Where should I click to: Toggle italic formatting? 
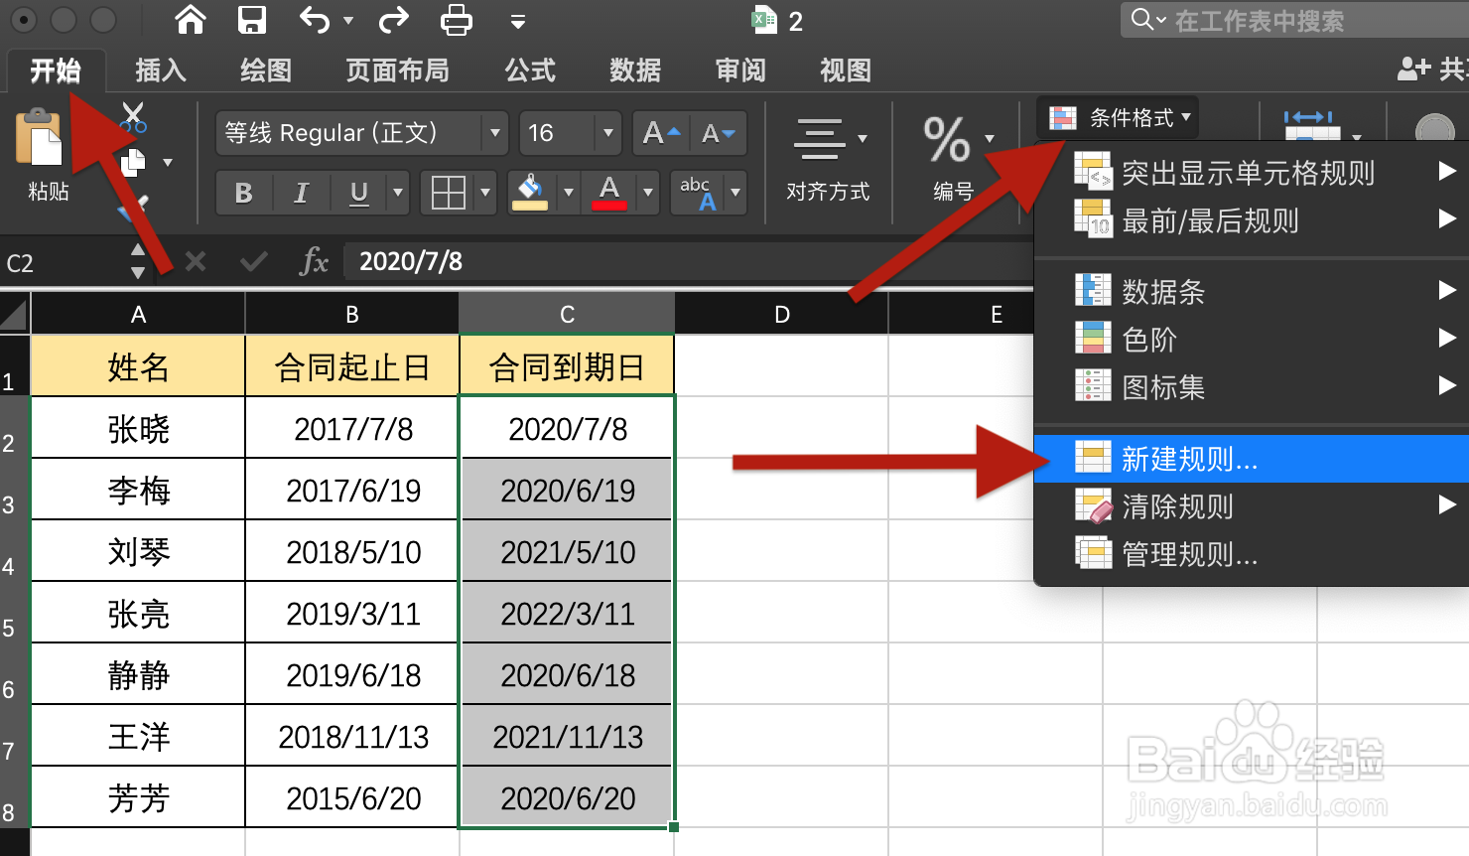301,193
